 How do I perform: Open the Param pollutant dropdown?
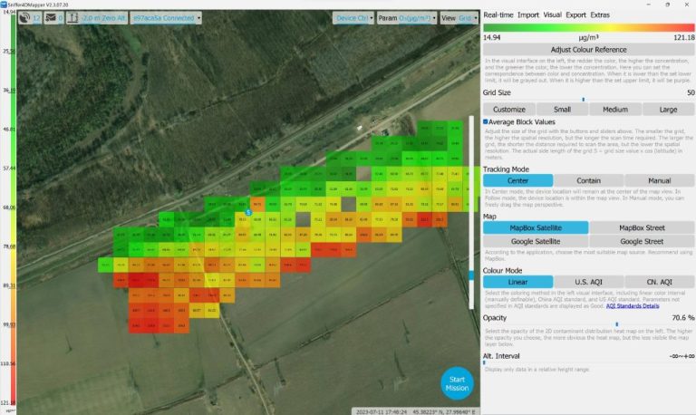(406, 17)
